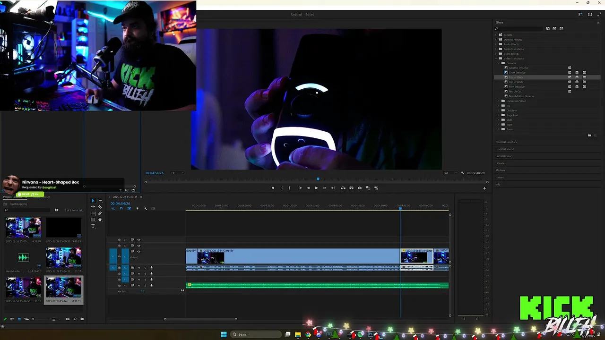Open the Essential Sound panel
The width and height of the screenshot is (605, 340).
(x=504, y=149)
